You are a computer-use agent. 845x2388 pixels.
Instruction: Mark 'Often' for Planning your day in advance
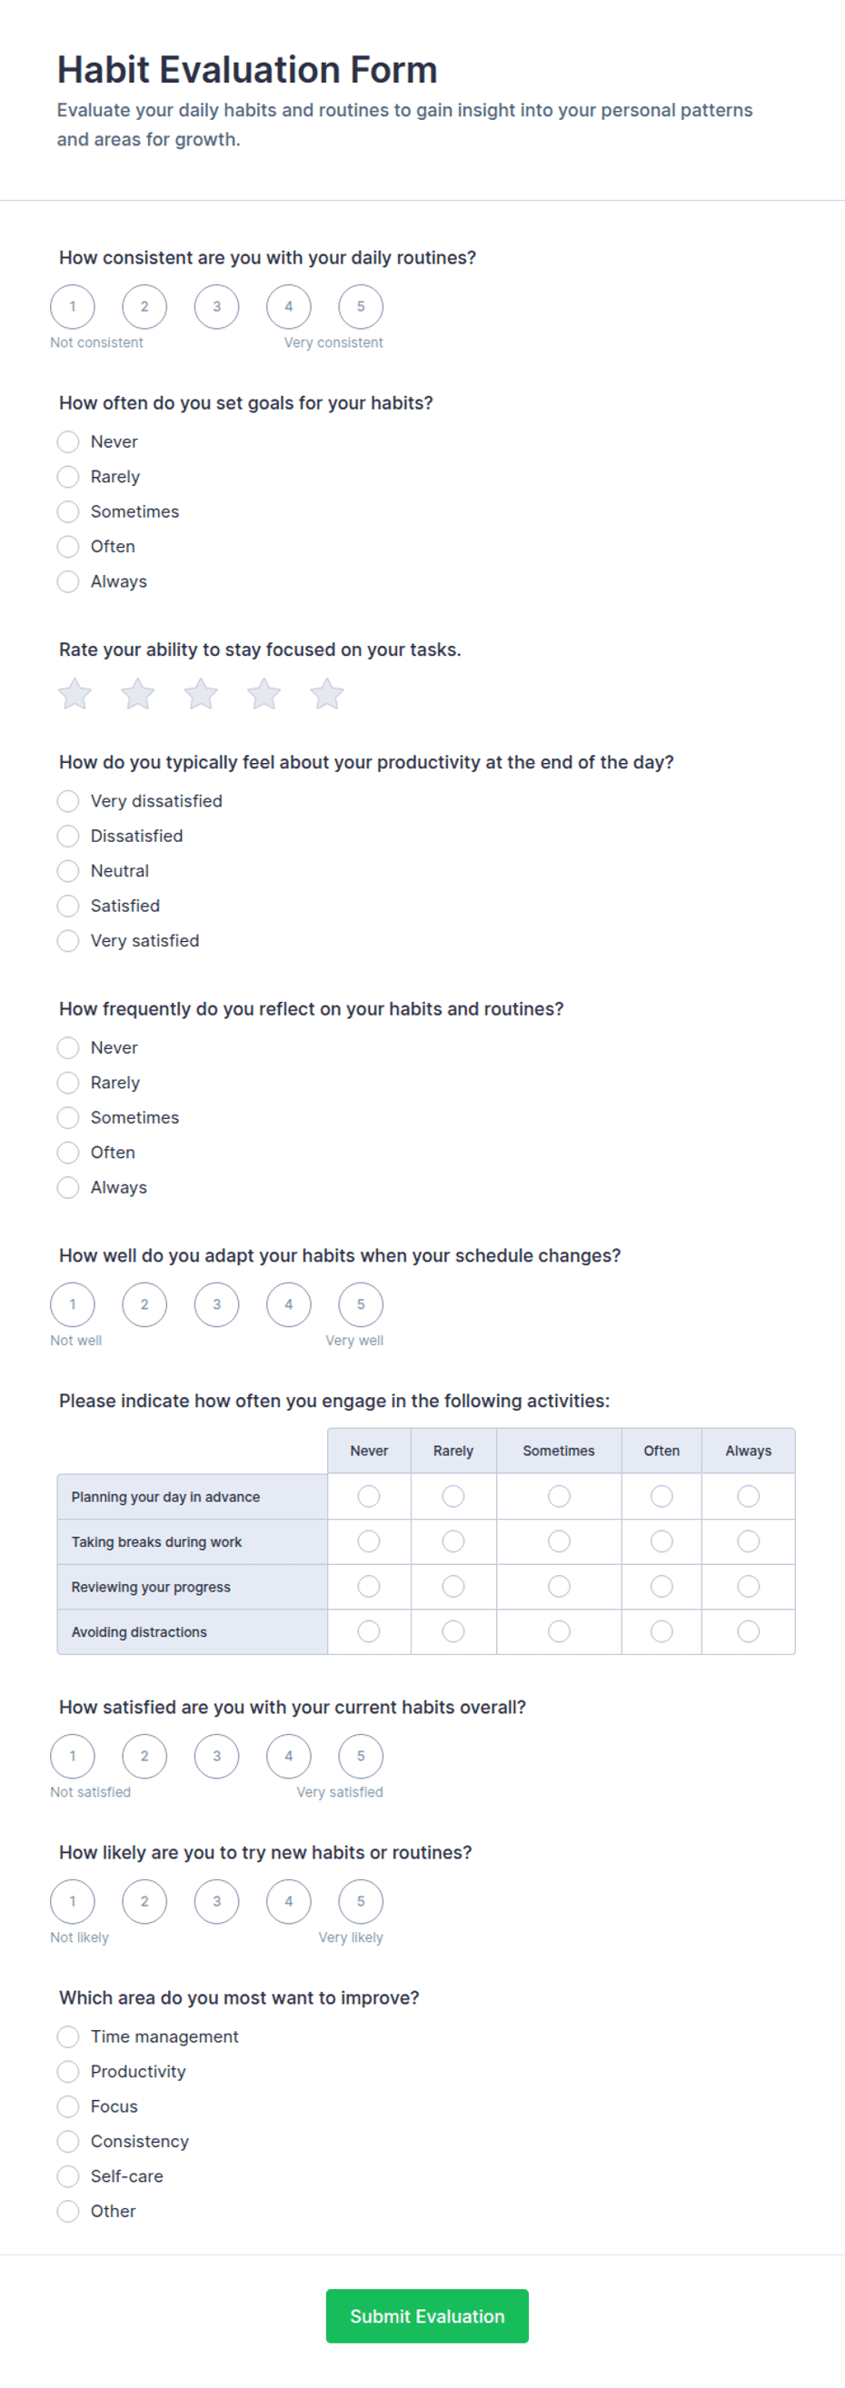(x=661, y=1496)
